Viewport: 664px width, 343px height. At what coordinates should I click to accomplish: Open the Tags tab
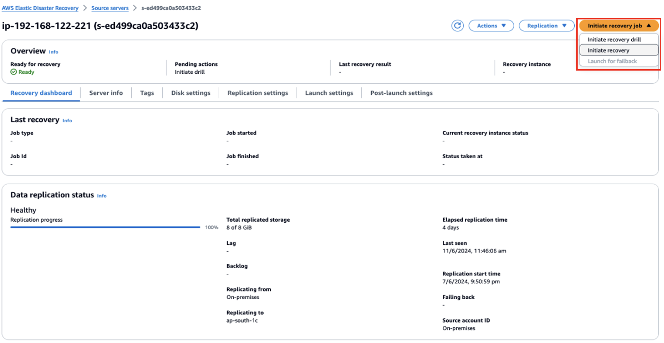click(147, 93)
